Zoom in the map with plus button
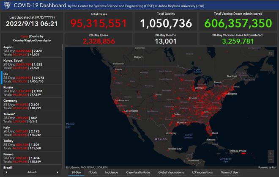The height and width of the screenshot is (177, 279). pos(271,153)
